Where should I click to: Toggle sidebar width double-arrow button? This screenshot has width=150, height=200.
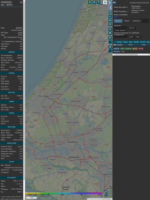click(114, 3)
